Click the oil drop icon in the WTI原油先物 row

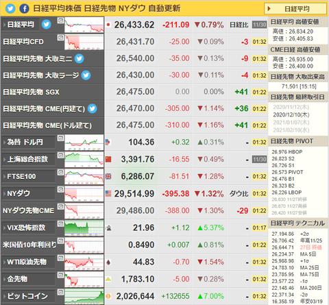click(108, 262)
